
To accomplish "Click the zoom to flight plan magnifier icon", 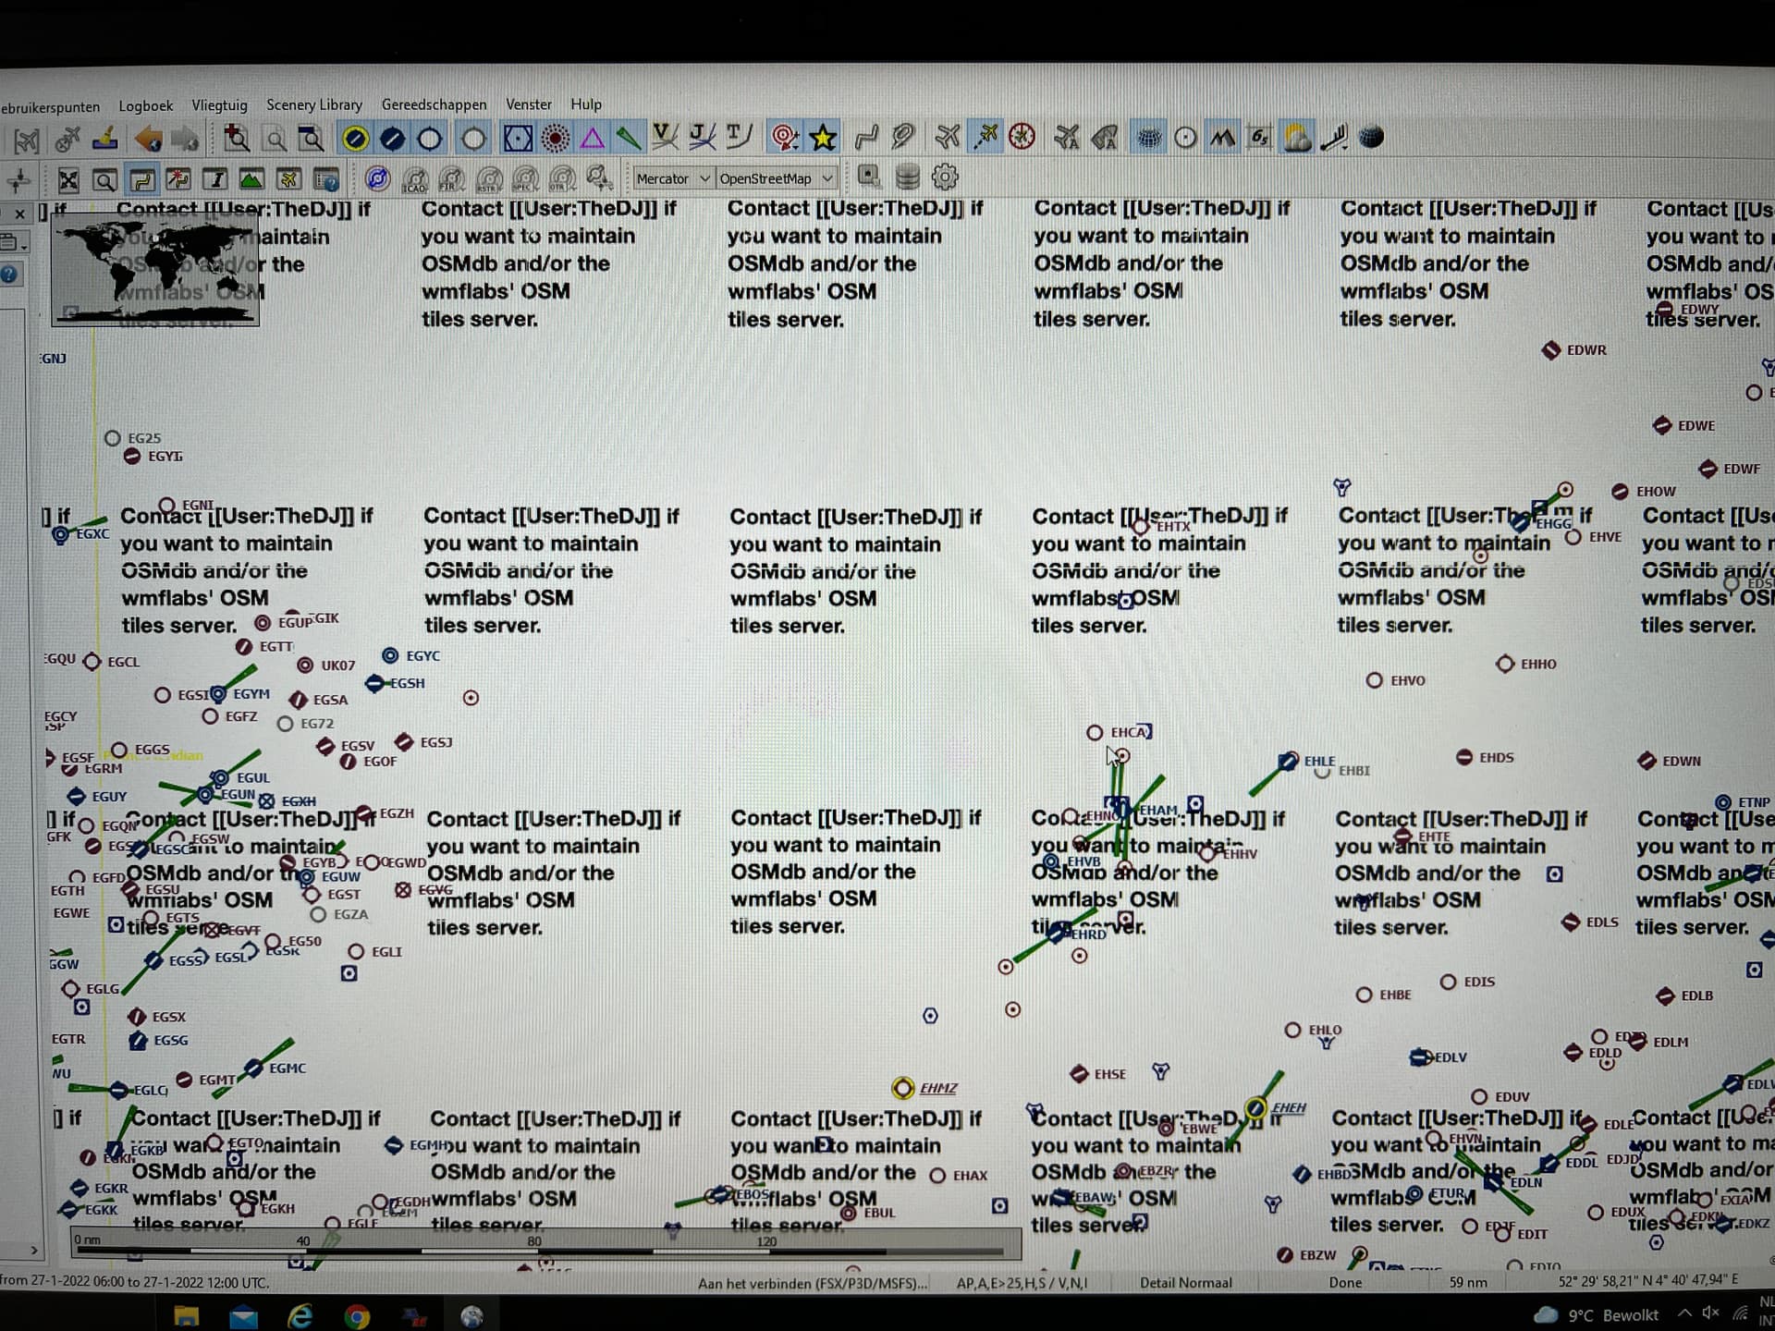I will pos(309,139).
